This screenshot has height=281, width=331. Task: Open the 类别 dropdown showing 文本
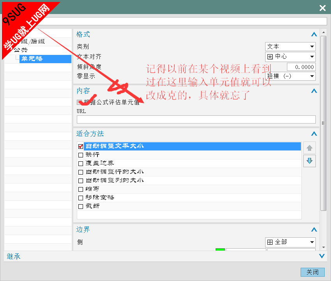(x=290, y=46)
